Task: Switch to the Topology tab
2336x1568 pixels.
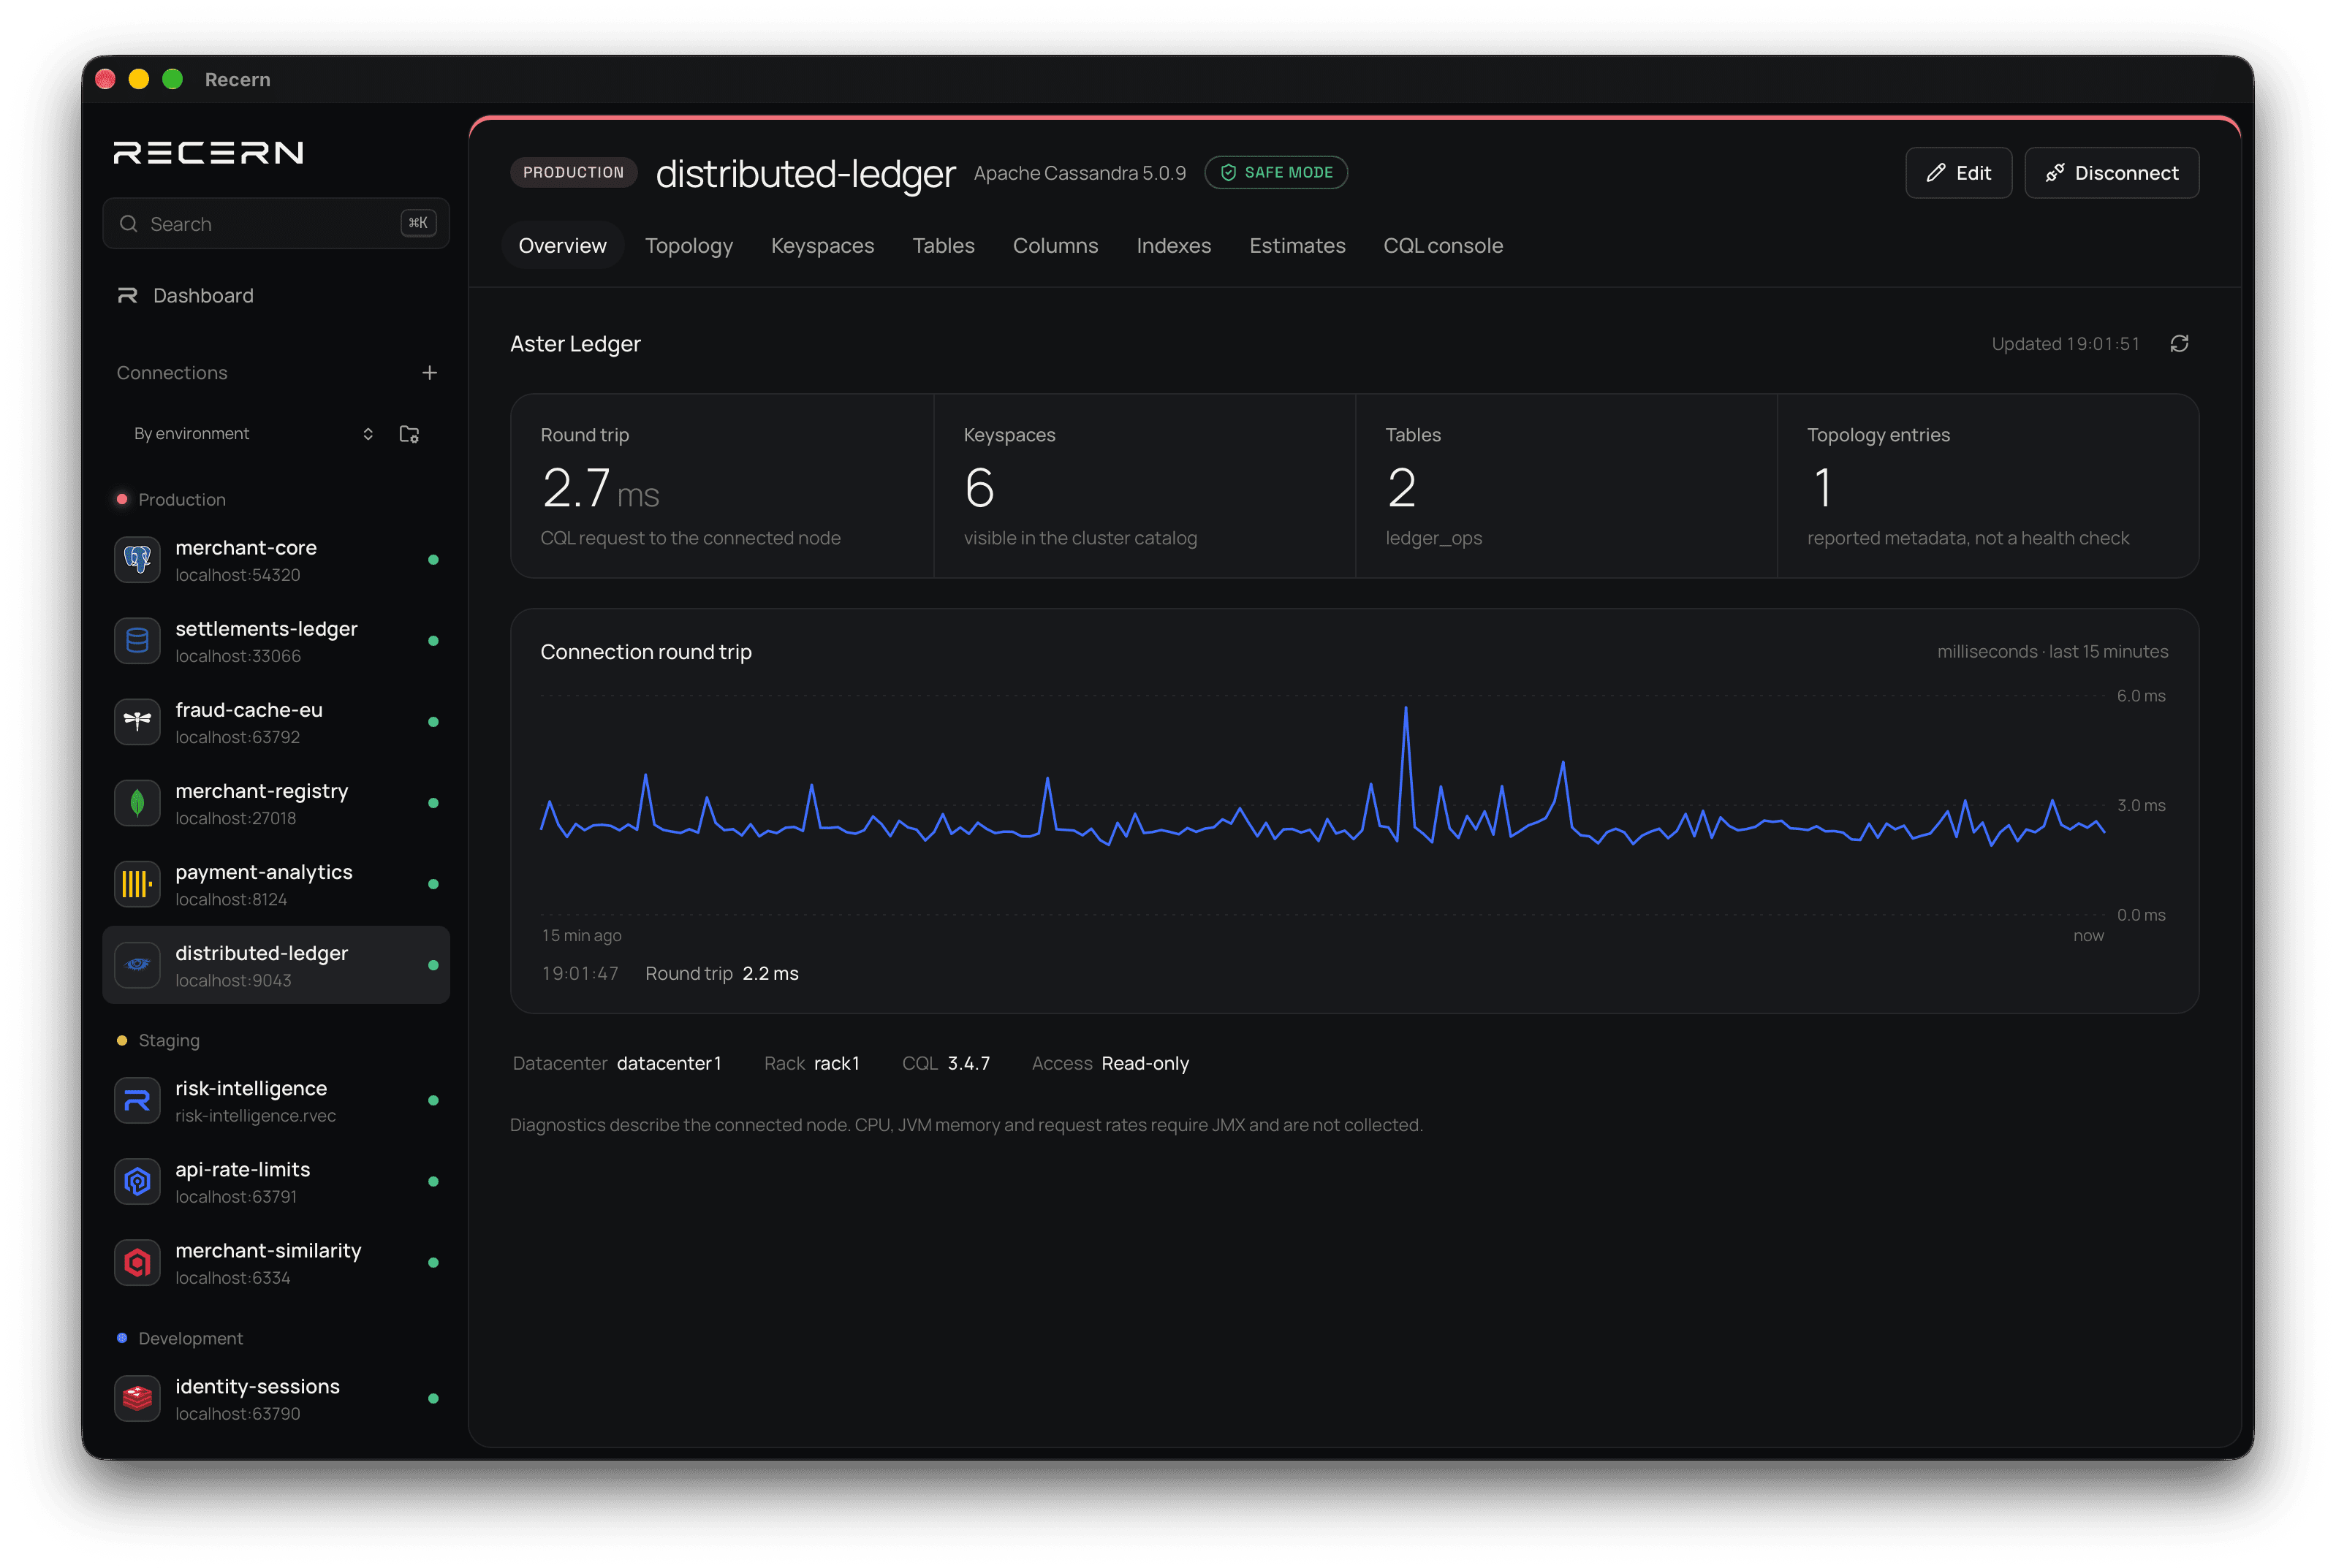Action: click(x=689, y=246)
